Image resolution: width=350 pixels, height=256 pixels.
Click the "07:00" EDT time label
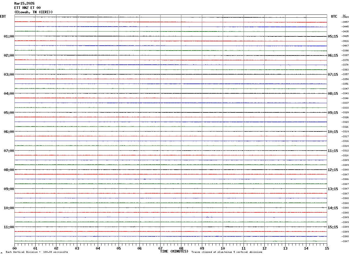coord(9,151)
